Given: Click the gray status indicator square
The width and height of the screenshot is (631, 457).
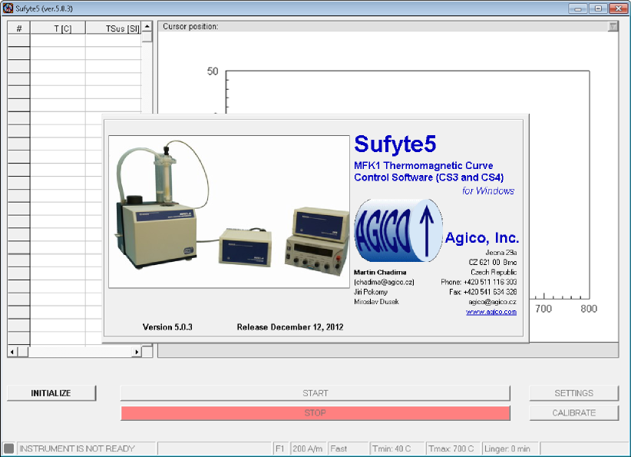Looking at the screenshot, I should 9,448.
